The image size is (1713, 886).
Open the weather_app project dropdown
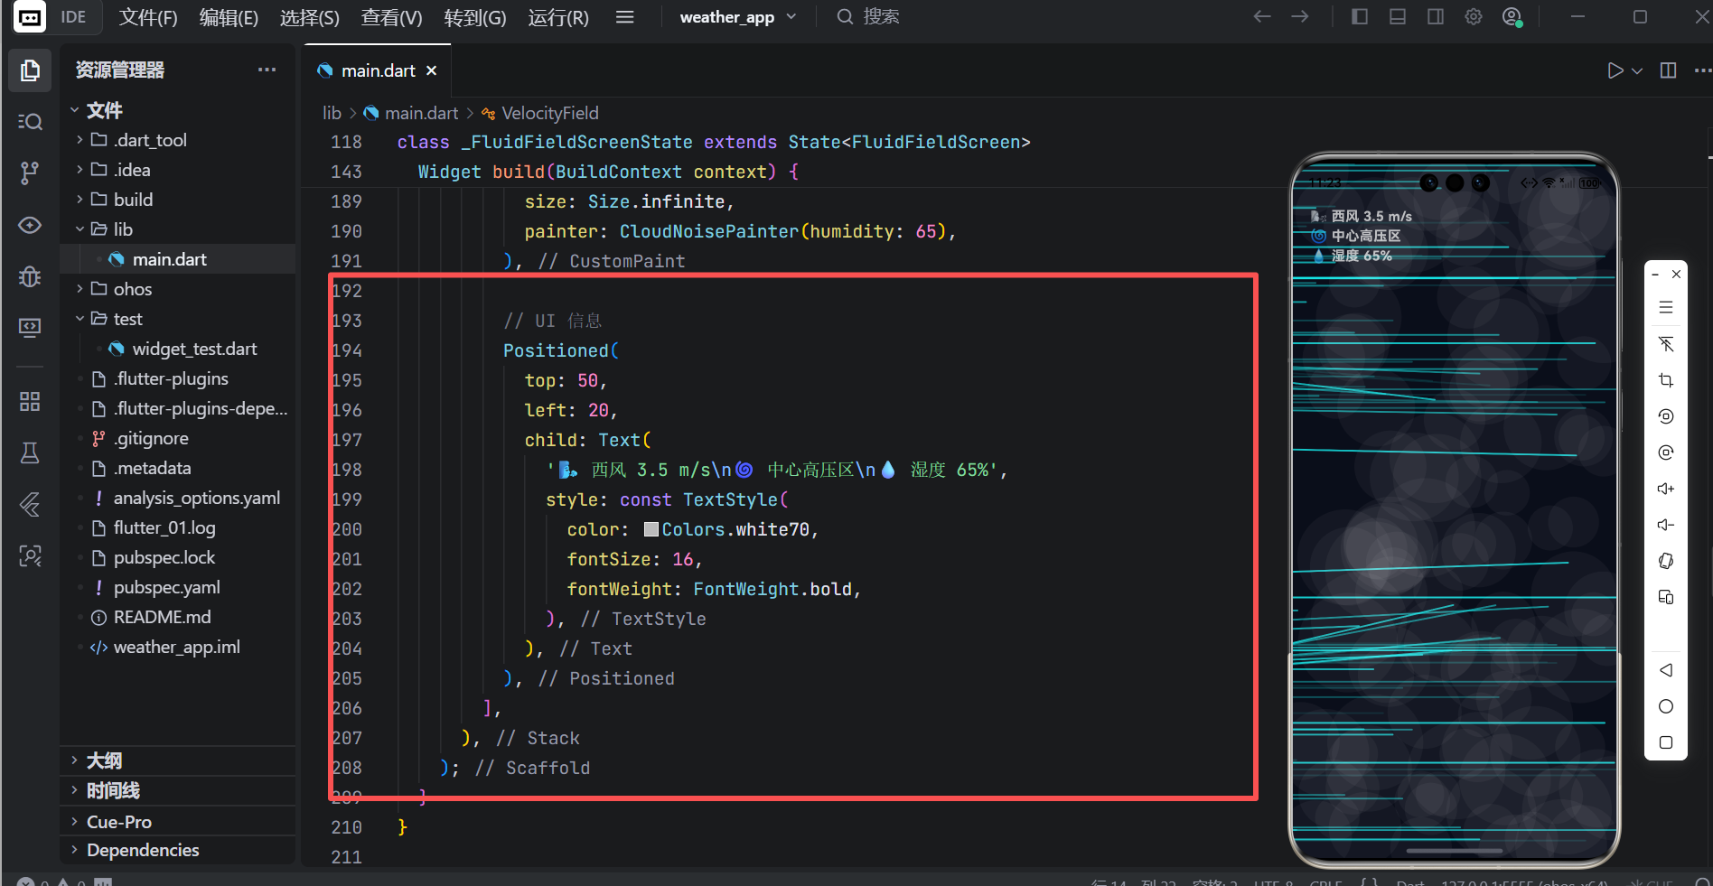tap(738, 17)
